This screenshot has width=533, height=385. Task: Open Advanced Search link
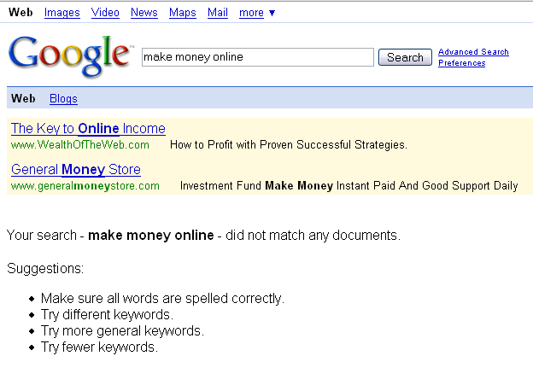tap(473, 52)
